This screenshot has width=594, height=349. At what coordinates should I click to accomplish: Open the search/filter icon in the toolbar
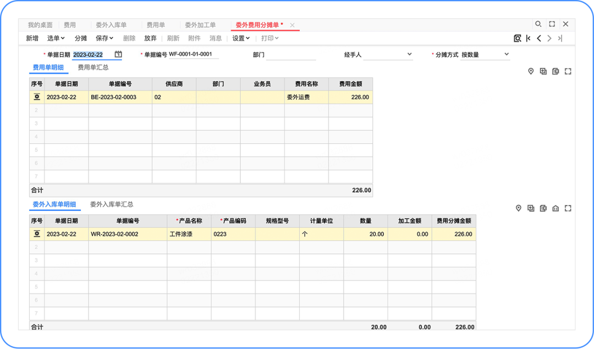click(517, 39)
